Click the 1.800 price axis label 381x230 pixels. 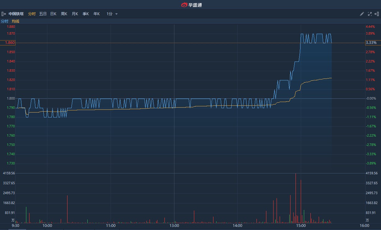coord(11,98)
